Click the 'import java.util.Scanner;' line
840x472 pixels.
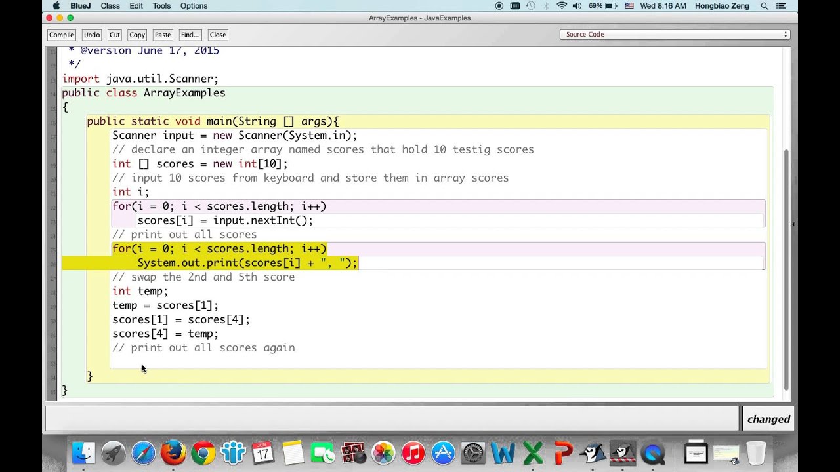pos(140,79)
